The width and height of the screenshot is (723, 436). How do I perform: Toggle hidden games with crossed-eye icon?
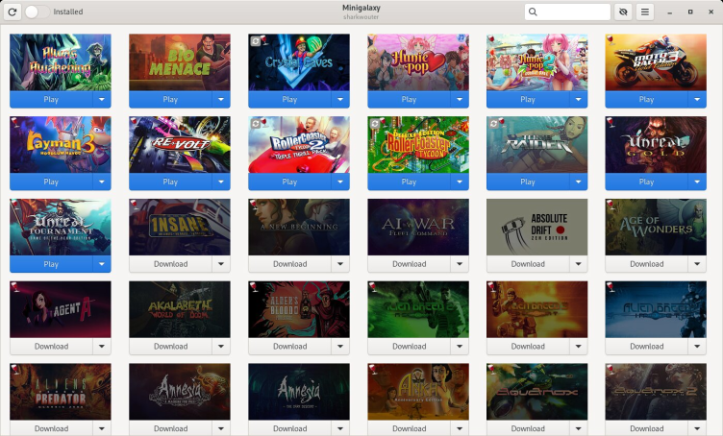tap(623, 12)
